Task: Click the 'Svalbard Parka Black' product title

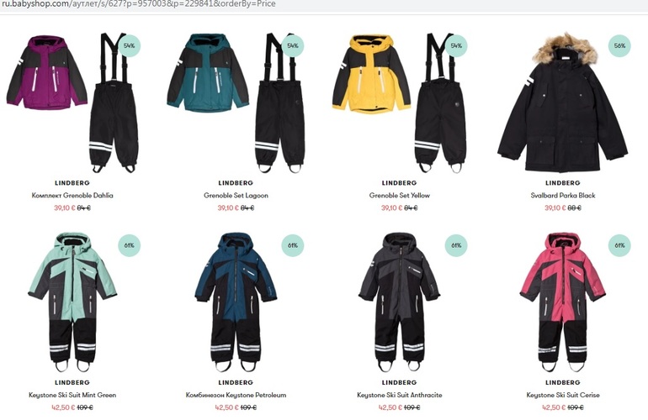Action: click(563, 196)
